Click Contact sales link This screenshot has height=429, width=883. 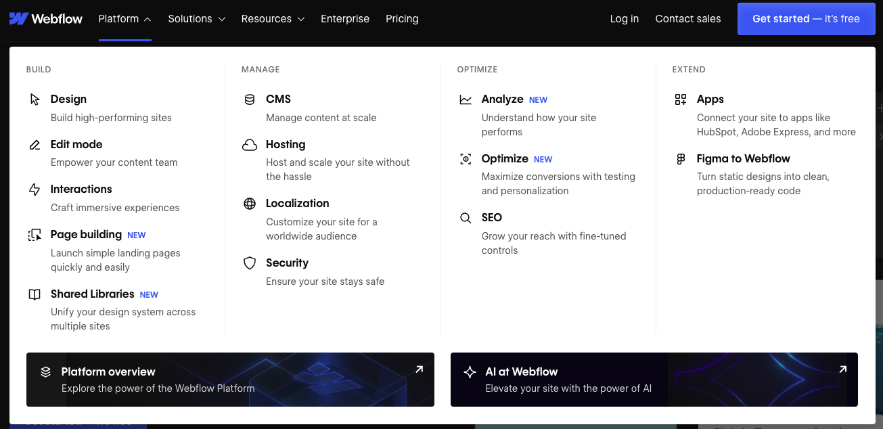tap(688, 19)
